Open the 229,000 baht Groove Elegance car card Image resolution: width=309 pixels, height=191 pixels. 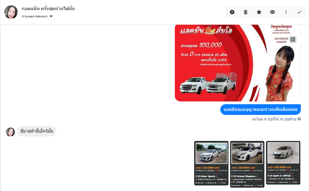point(247,164)
